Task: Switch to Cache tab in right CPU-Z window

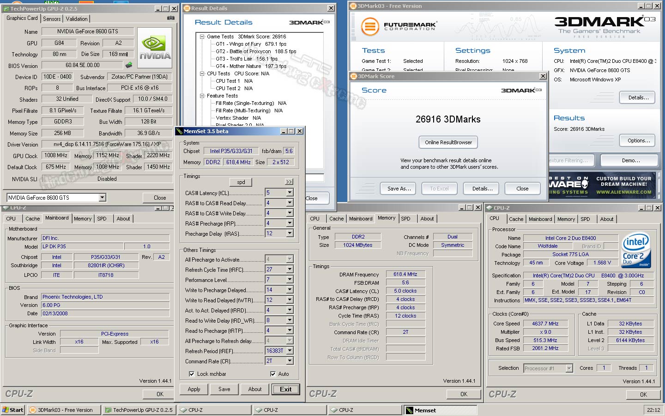Action: (x=516, y=219)
